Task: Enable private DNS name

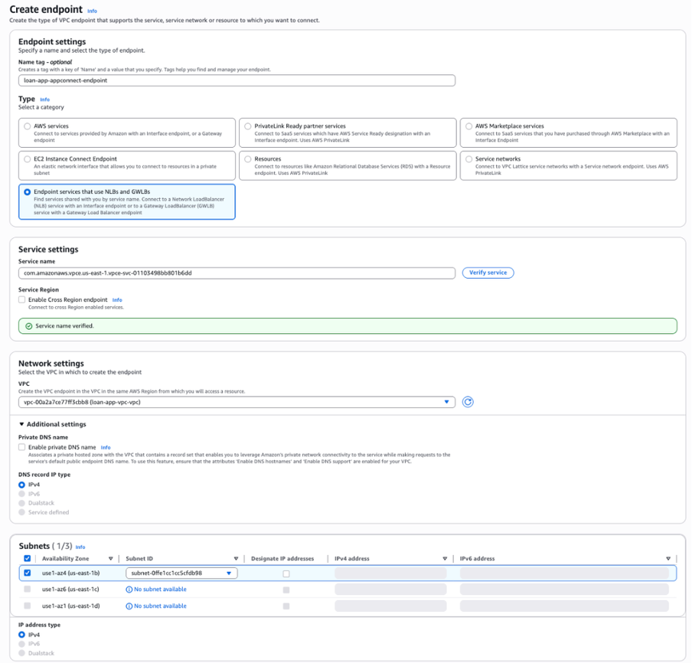Action: (x=23, y=447)
